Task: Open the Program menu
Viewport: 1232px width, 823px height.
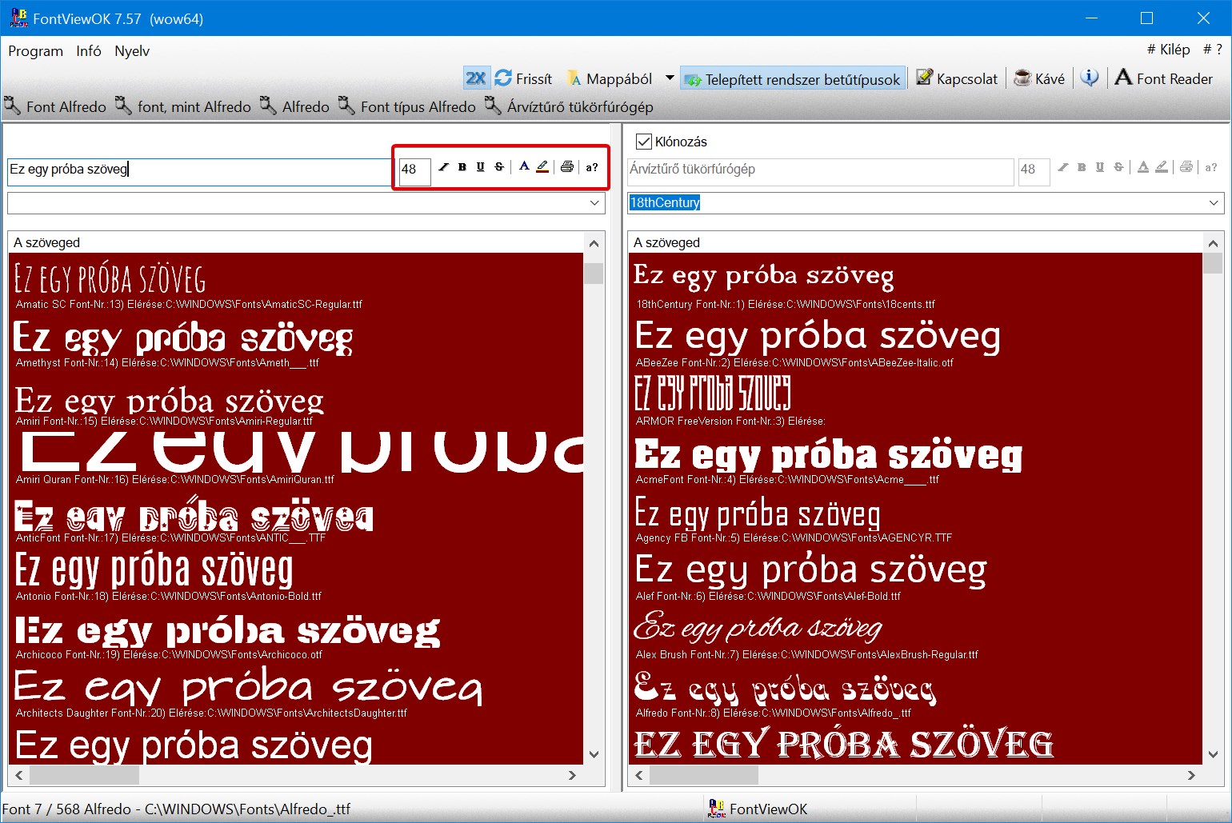Action: pyautogui.click(x=35, y=51)
